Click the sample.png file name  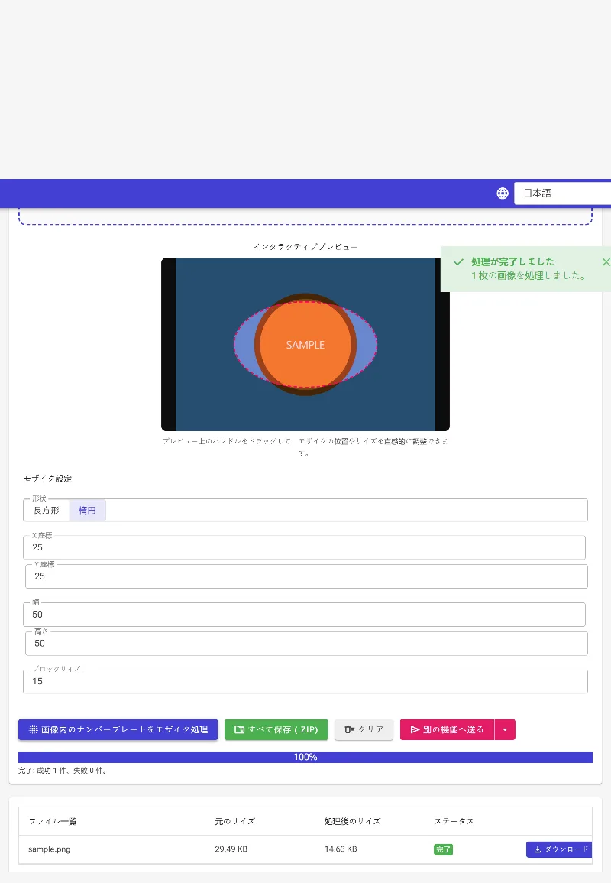50,849
